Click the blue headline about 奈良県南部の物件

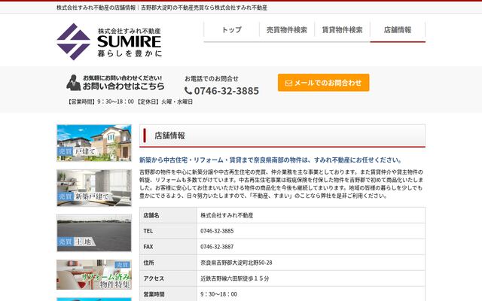coord(270,160)
